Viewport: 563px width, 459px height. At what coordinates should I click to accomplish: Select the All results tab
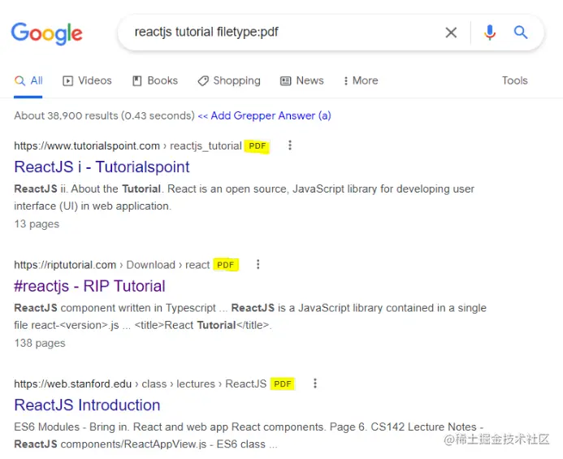click(28, 80)
